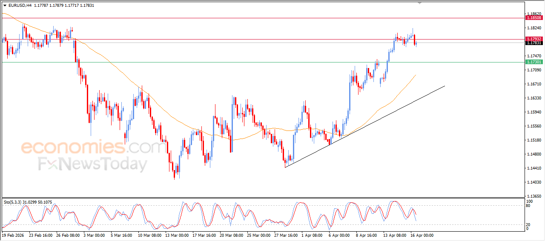Click the 16 Apr 00:00 date label

(422, 235)
